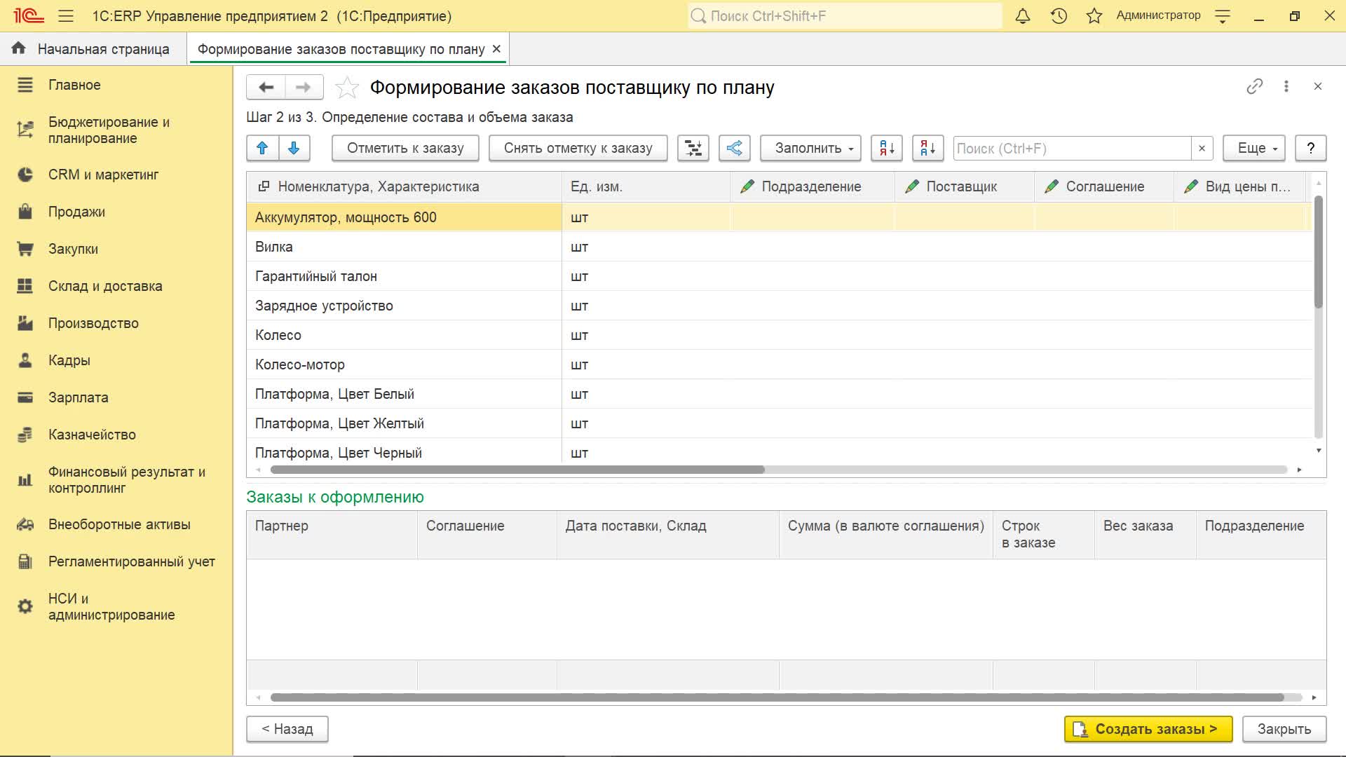Click Снять отметку к заказу button
Image resolution: width=1346 pixels, height=757 pixels.
pos(578,148)
